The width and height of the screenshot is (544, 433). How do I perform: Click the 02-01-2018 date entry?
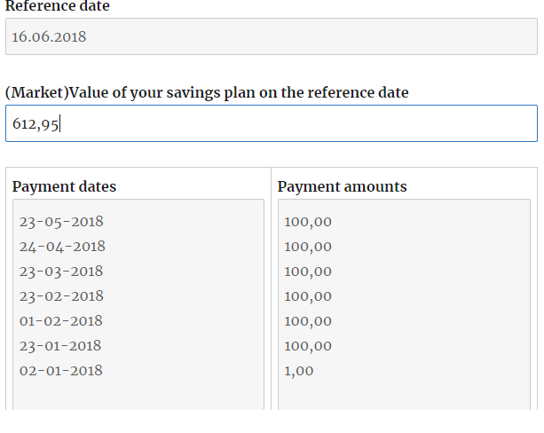(x=60, y=371)
